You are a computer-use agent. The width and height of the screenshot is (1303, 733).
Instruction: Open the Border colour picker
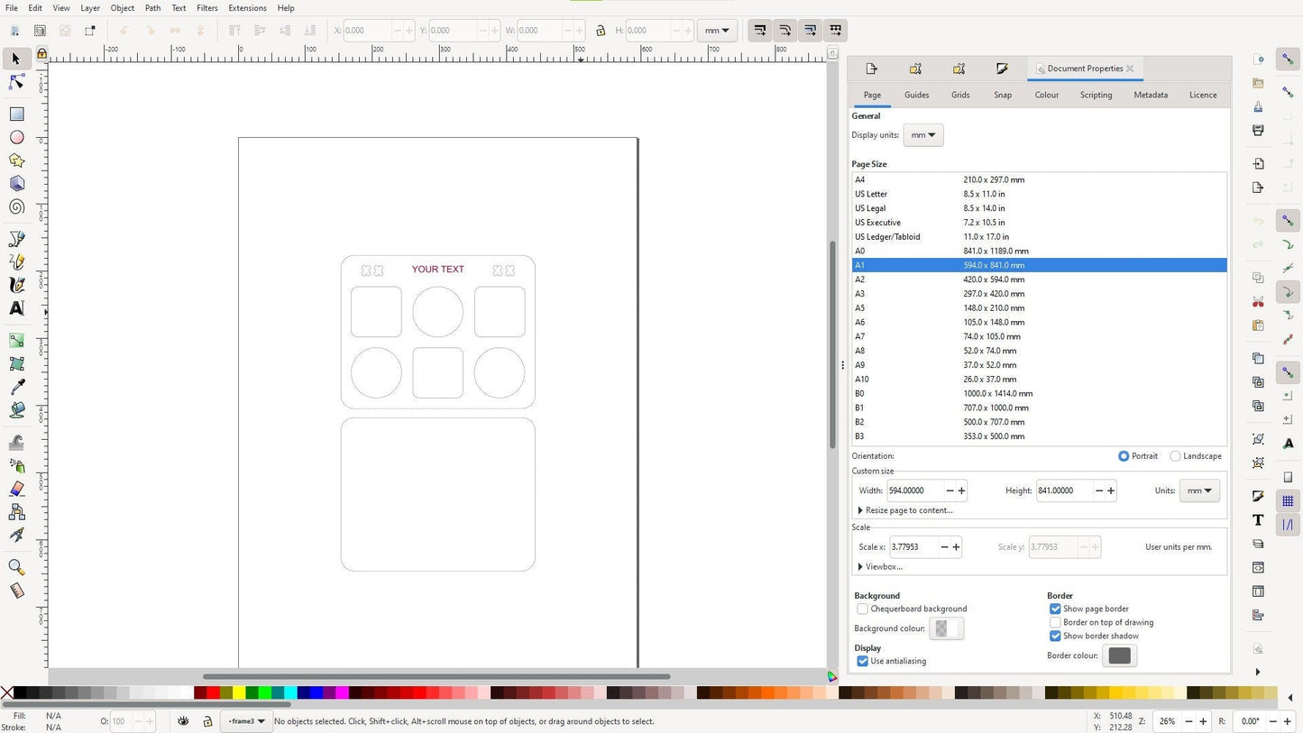coord(1119,656)
